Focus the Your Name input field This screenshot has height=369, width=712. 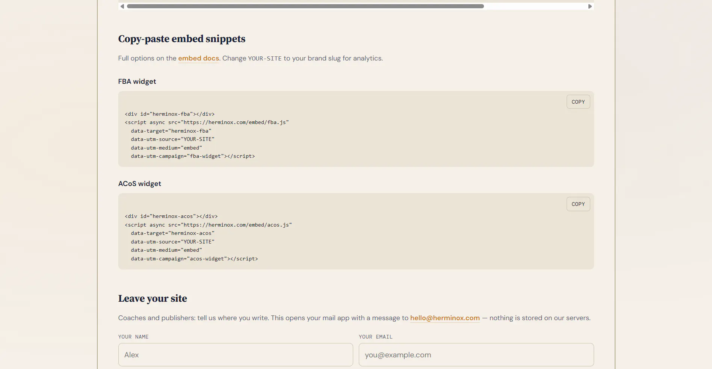[x=236, y=355]
